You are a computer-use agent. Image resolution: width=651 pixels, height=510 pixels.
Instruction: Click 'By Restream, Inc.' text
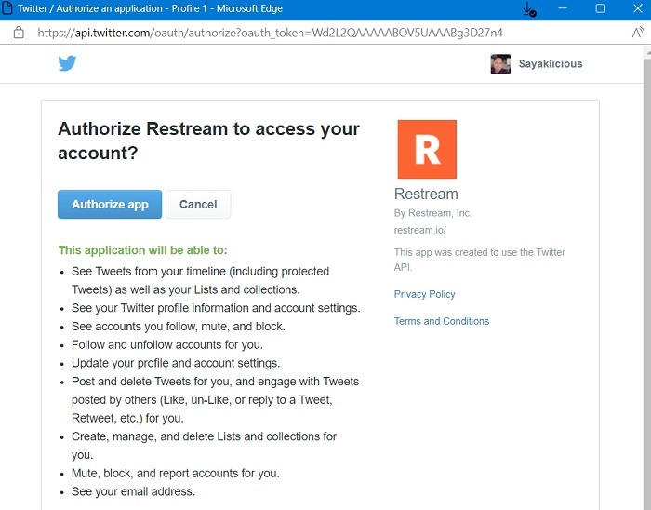tap(432, 213)
